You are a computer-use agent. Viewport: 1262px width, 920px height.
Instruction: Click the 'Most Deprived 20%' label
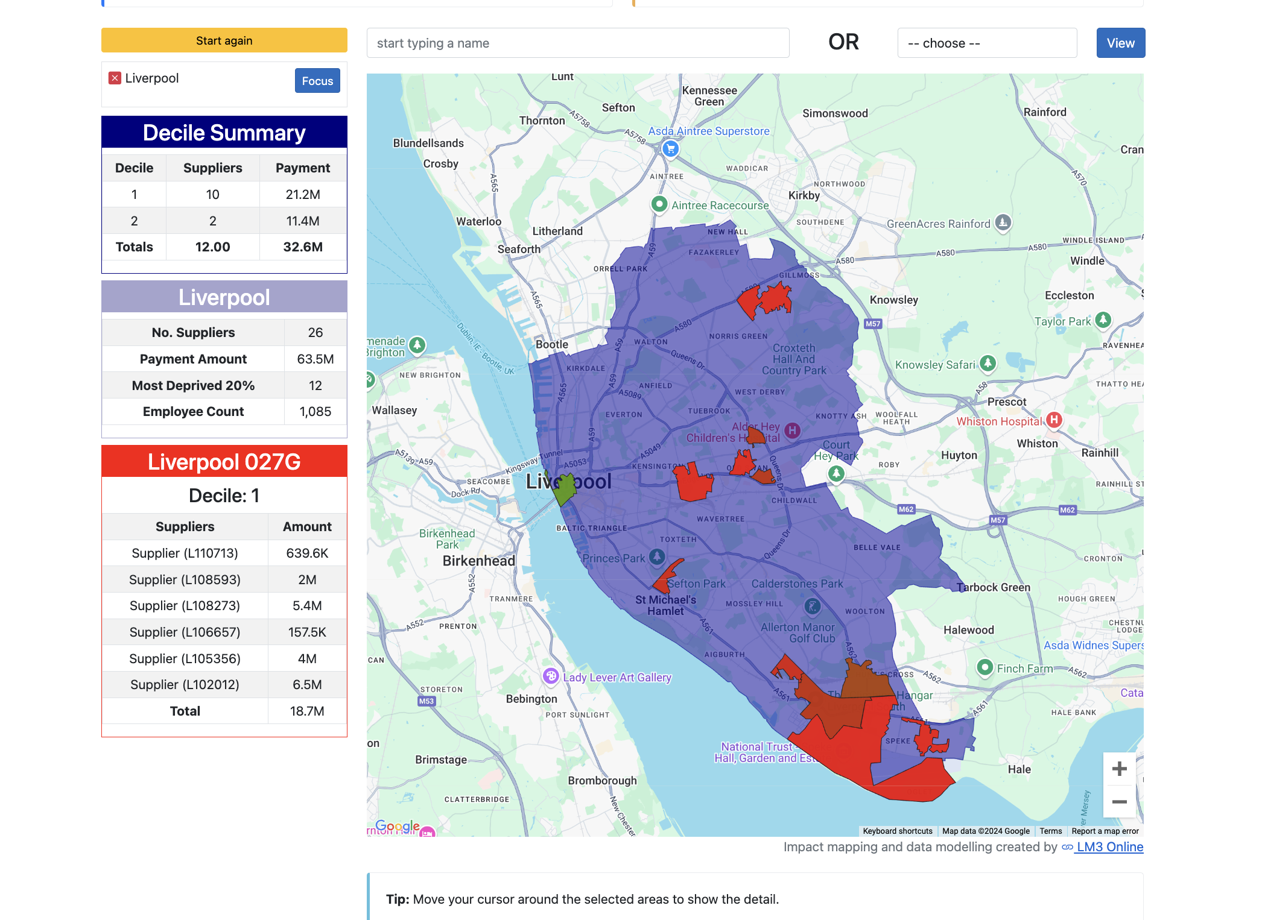[193, 385]
